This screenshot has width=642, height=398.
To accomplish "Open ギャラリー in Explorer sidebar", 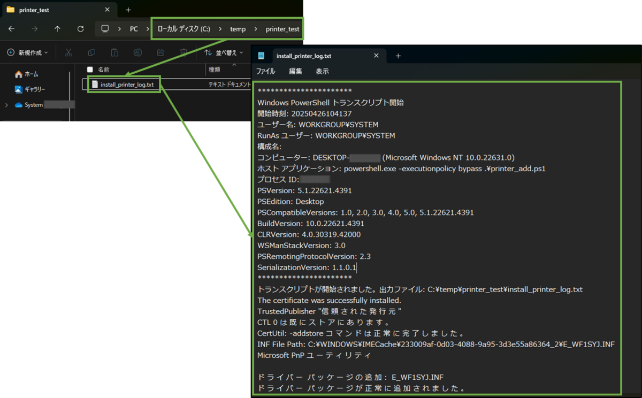I will coord(30,89).
